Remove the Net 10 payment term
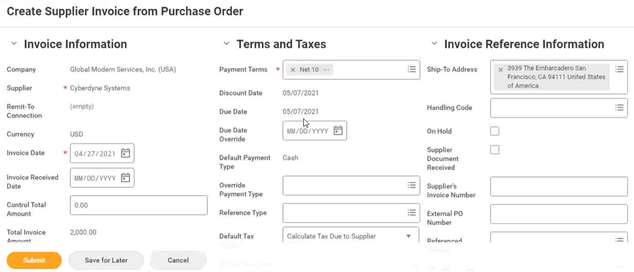The height and width of the screenshot is (272, 634). pos(293,69)
